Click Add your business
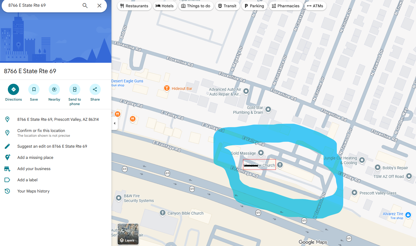This screenshot has width=416, height=246. tap(34, 169)
